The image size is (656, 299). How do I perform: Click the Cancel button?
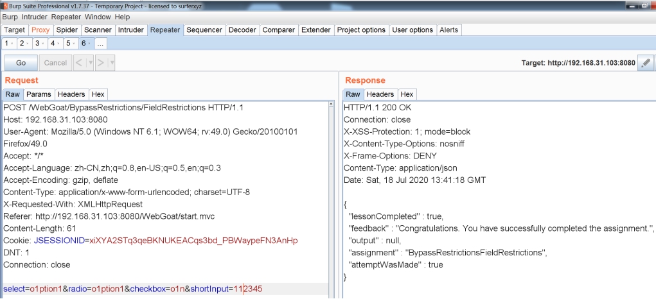[x=55, y=63]
